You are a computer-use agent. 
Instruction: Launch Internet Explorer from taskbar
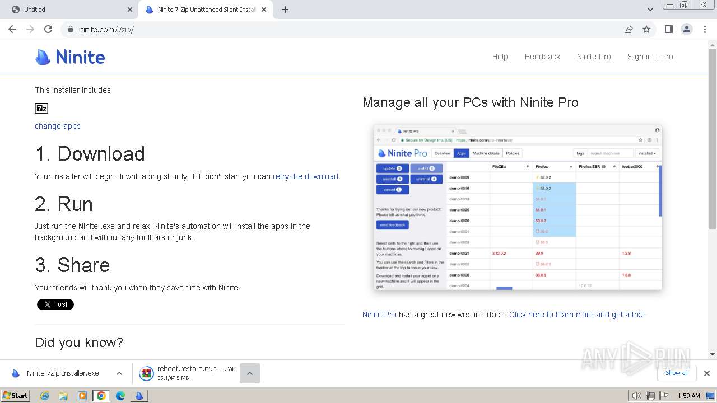tap(44, 396)
